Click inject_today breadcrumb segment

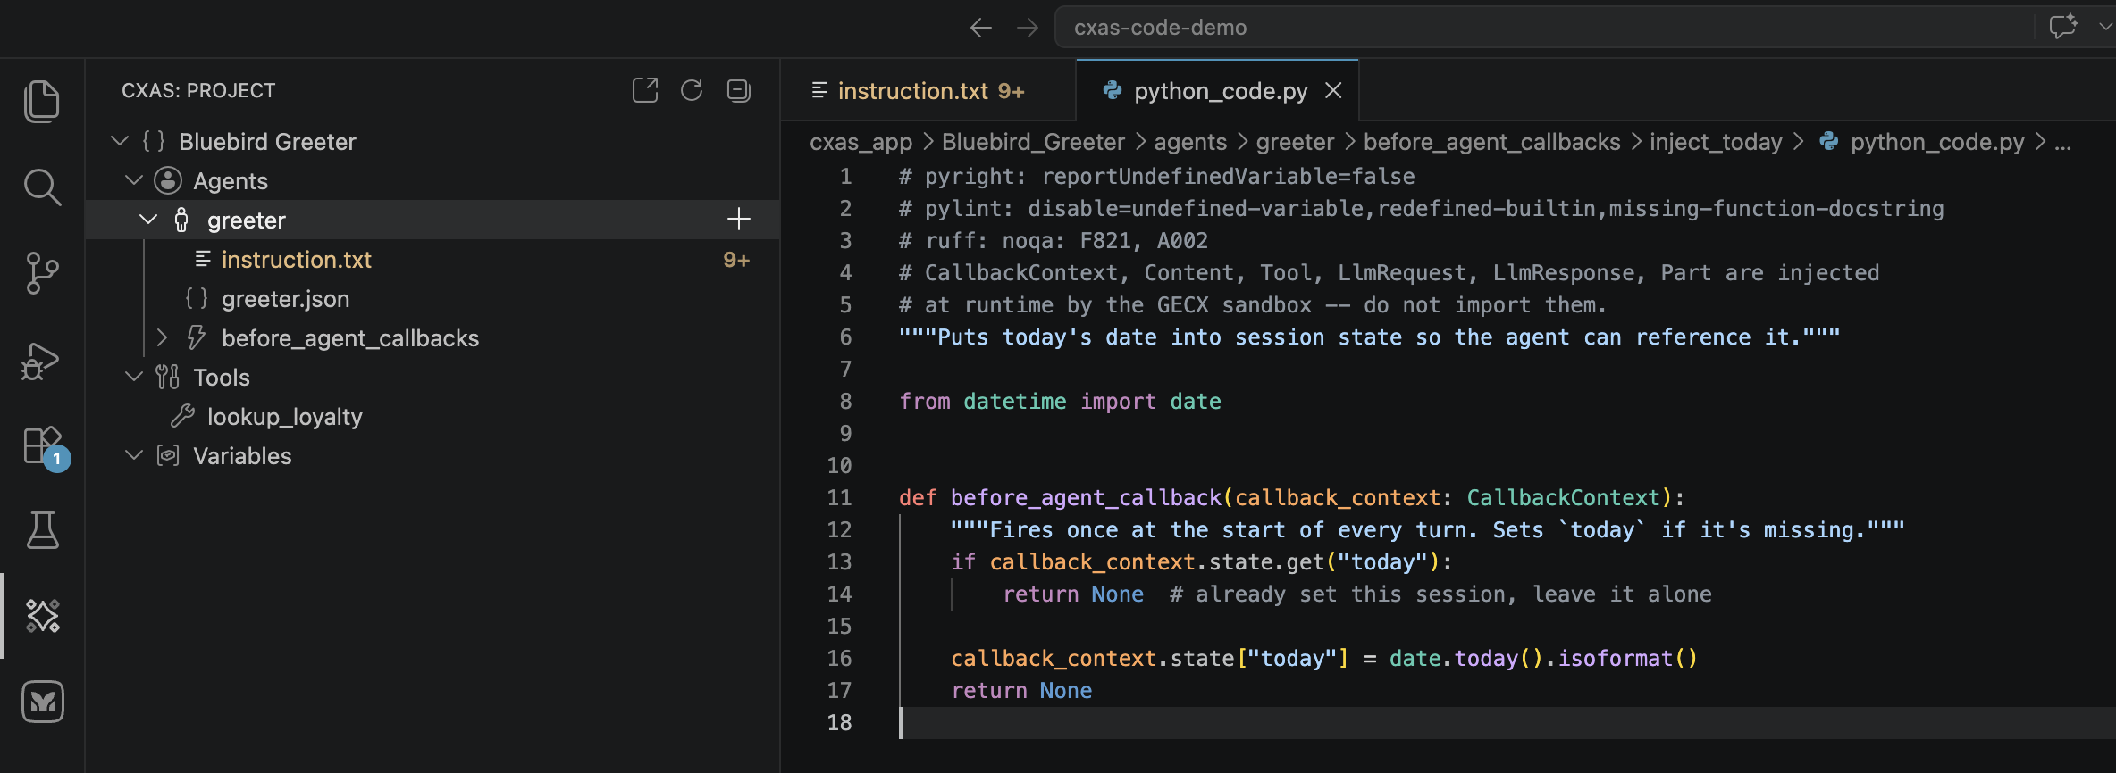click(1716, 142)
